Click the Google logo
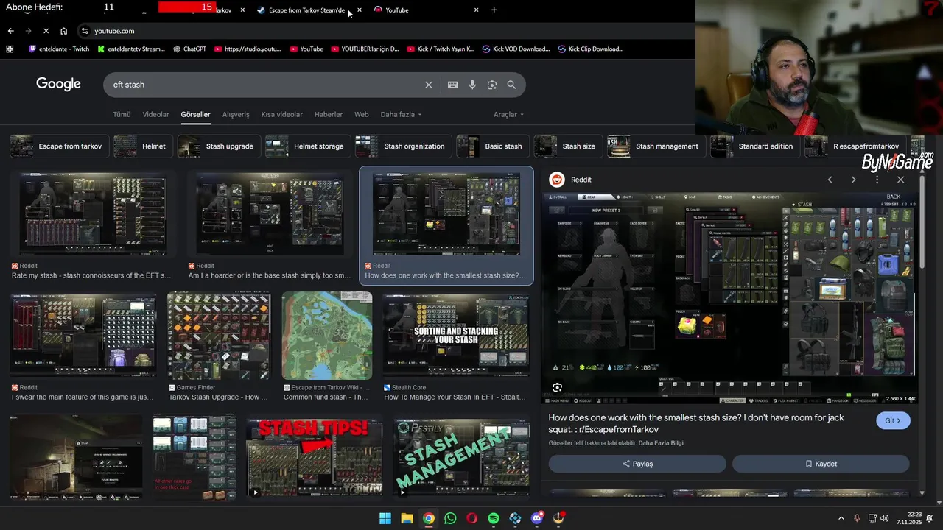Image resolution: width=943 pixels, height=530 pixels. (x=58, y=84)
